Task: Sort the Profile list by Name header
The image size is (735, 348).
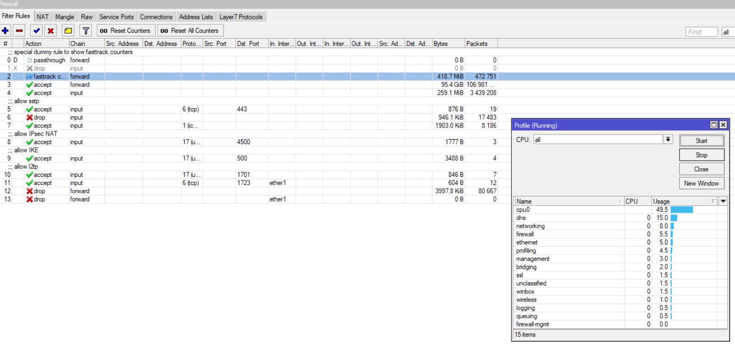Action: tap(569, 201)
